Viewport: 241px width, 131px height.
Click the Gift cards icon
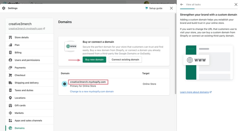tap(10, 105)
